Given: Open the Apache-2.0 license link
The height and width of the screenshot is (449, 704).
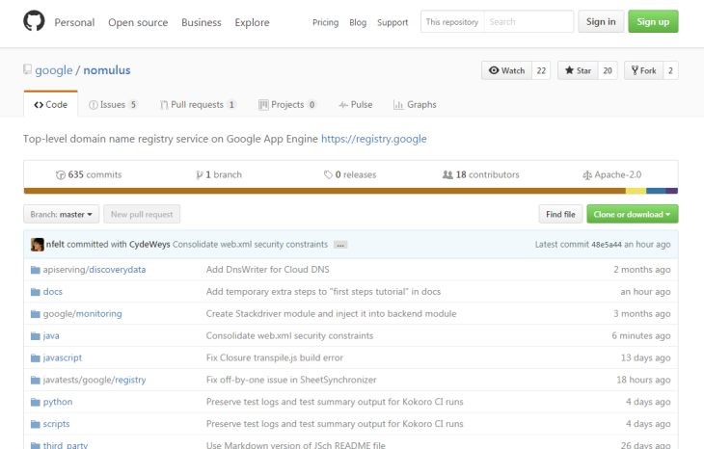Looking at the screenshot, I should 611,174.
